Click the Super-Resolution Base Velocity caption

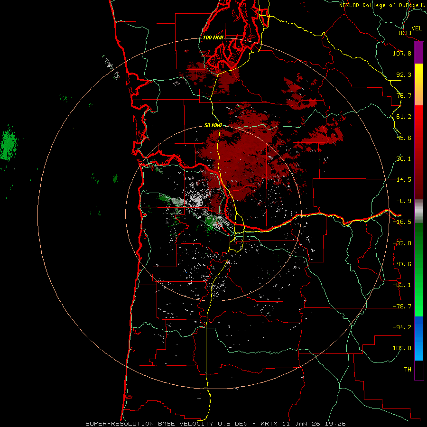click(x=216, y=424)
